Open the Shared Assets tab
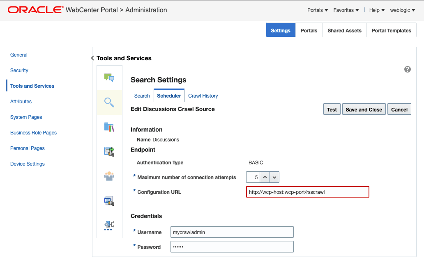The width and height of the screenshot is (424, 266). (344, 30)
